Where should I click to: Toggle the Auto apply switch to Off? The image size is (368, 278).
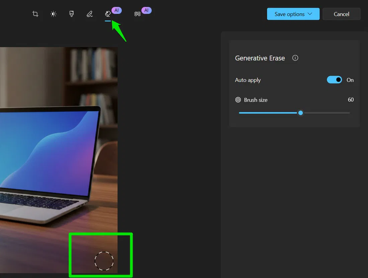334,80
